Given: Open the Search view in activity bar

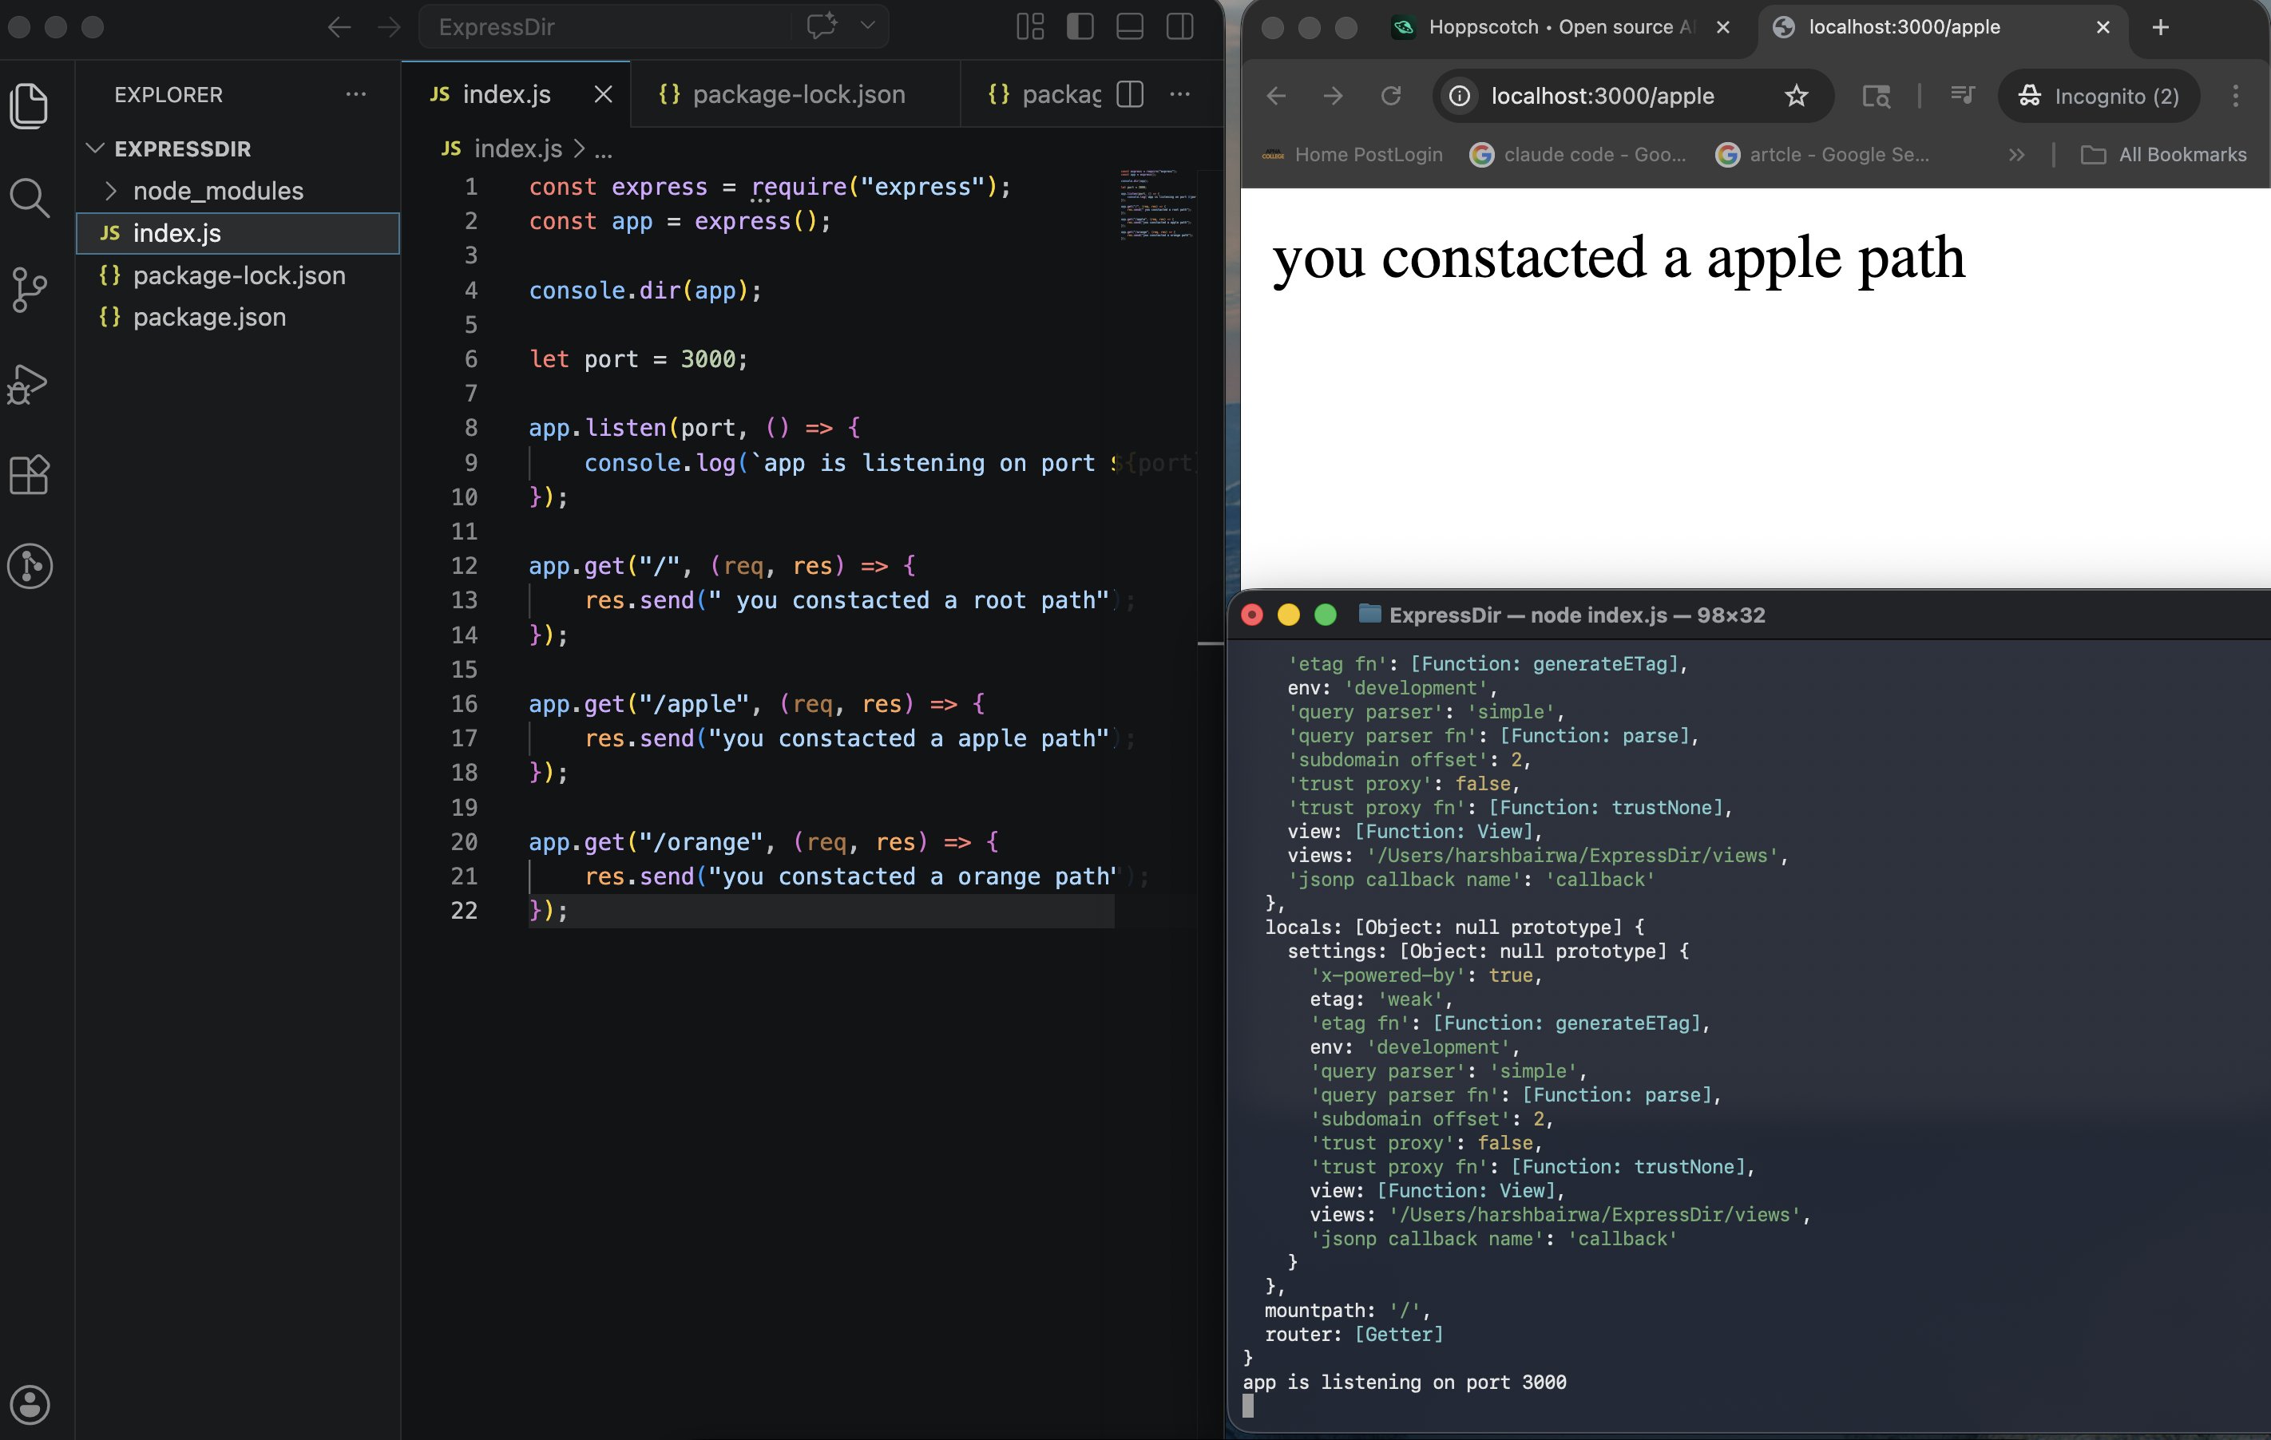Looking at the screenshot, I should pos(30,198).
